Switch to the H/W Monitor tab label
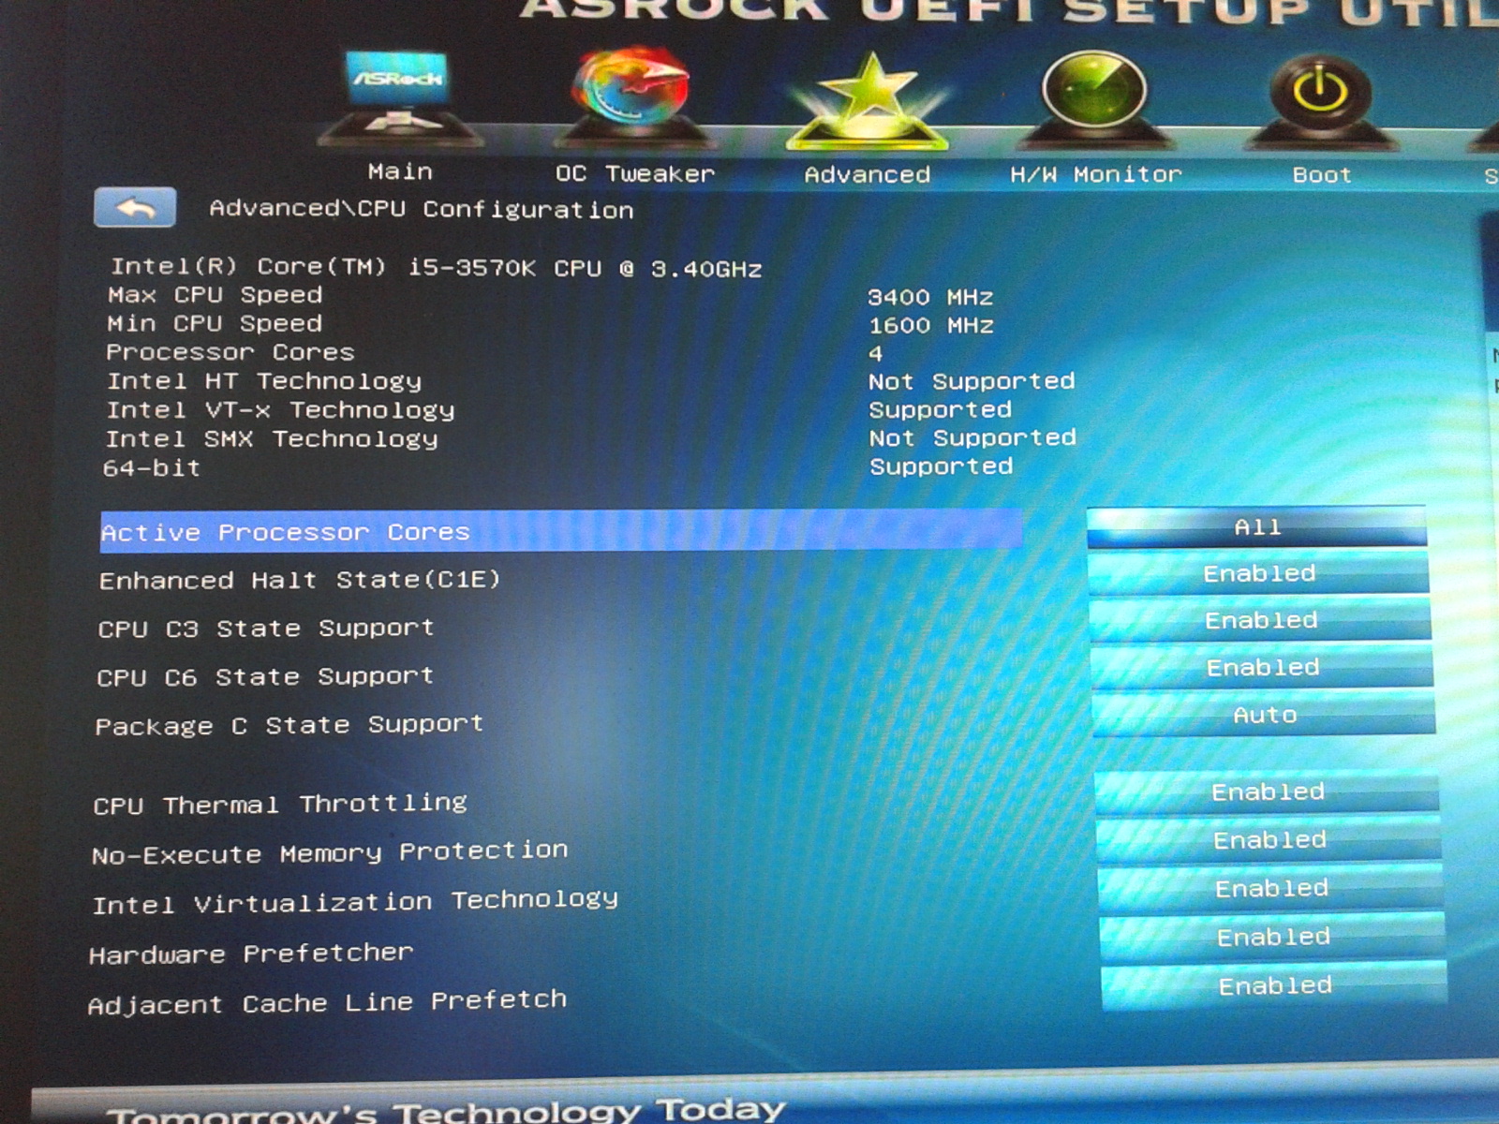This screenshot has height=1124, width=1499. point(1096,174)
